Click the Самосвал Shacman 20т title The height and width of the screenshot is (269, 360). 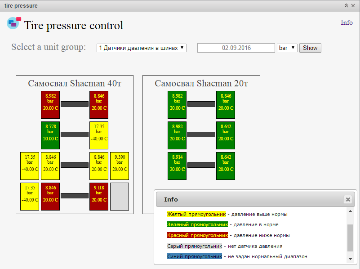click(201, 83)
